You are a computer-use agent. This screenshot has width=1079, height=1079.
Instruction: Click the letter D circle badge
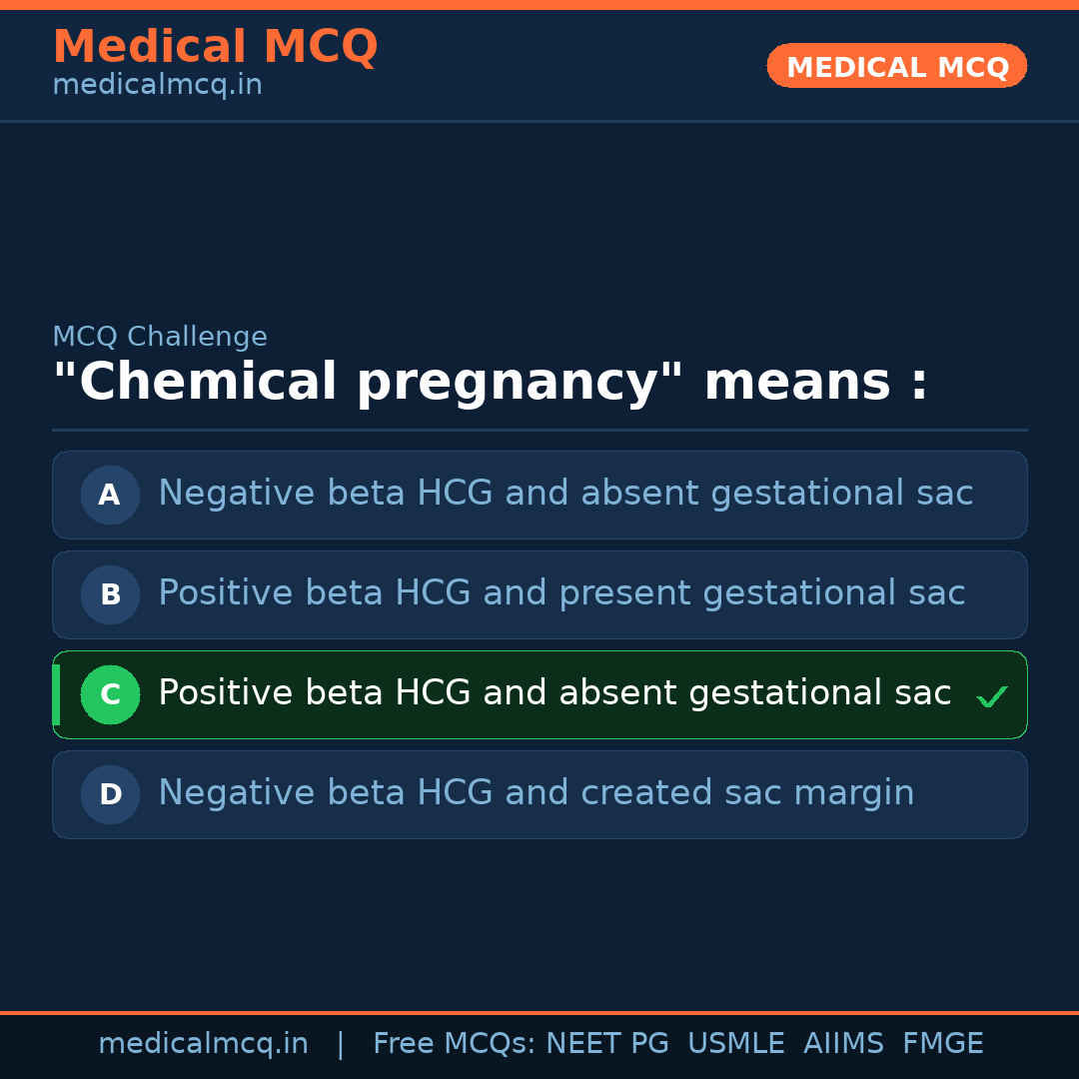click(x=110, y=794)
